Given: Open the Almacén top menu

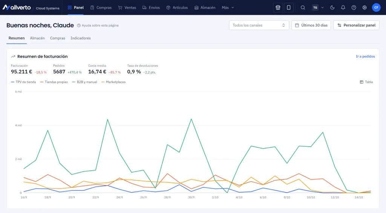Looking at the screenshot, I should pyautogui.click(x=205, y=8).
